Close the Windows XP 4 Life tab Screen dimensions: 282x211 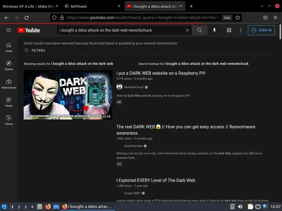57,6
